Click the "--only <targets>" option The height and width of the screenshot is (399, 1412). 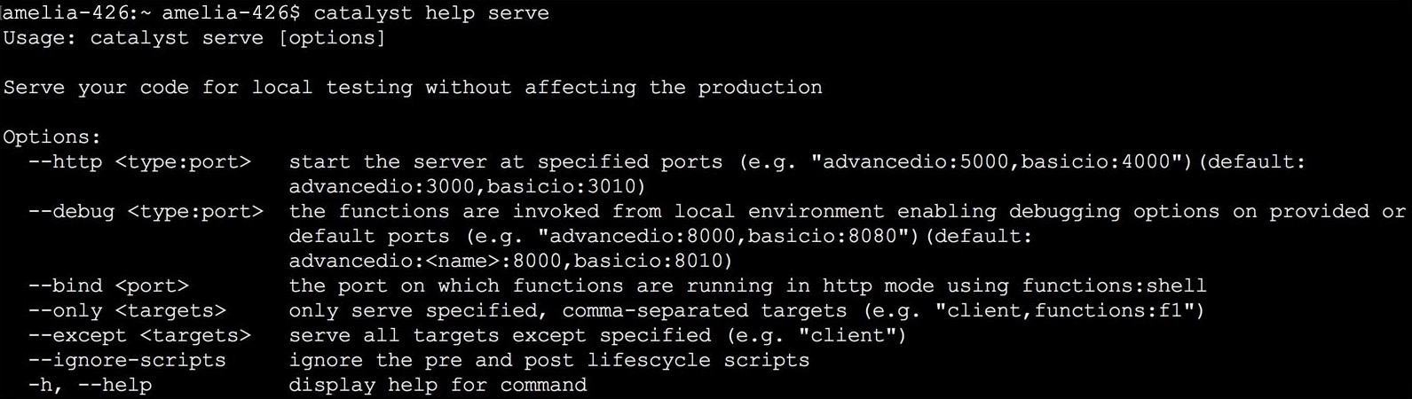(127, 311)
